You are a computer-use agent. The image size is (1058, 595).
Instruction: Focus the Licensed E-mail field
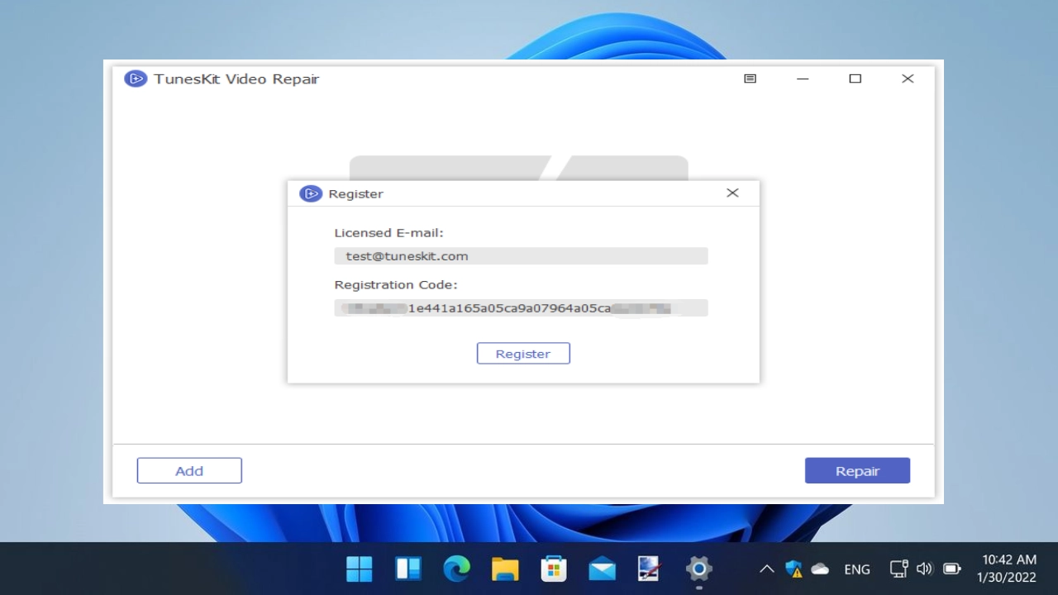pos(521,256)
